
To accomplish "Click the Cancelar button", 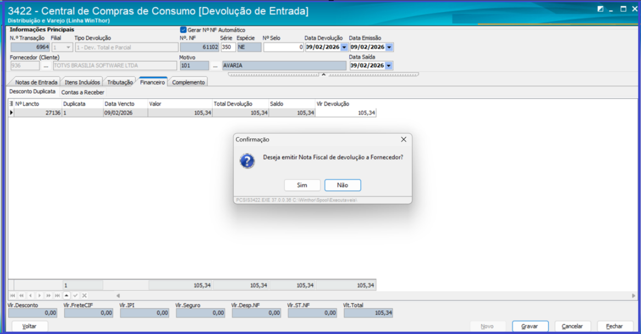I will point(572,326).
